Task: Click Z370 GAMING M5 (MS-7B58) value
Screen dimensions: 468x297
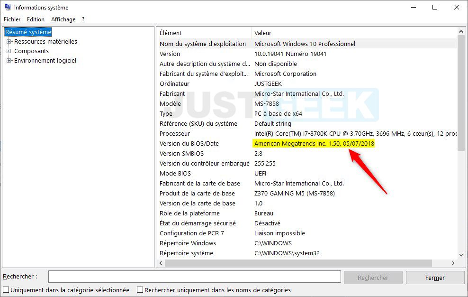Action: (x=295, y=194)
